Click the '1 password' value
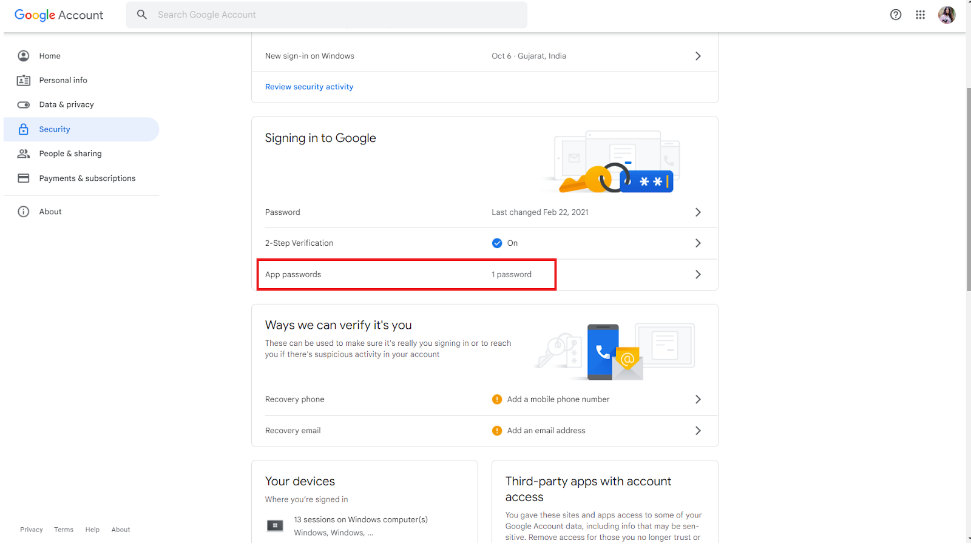 [x=512, y=275]
